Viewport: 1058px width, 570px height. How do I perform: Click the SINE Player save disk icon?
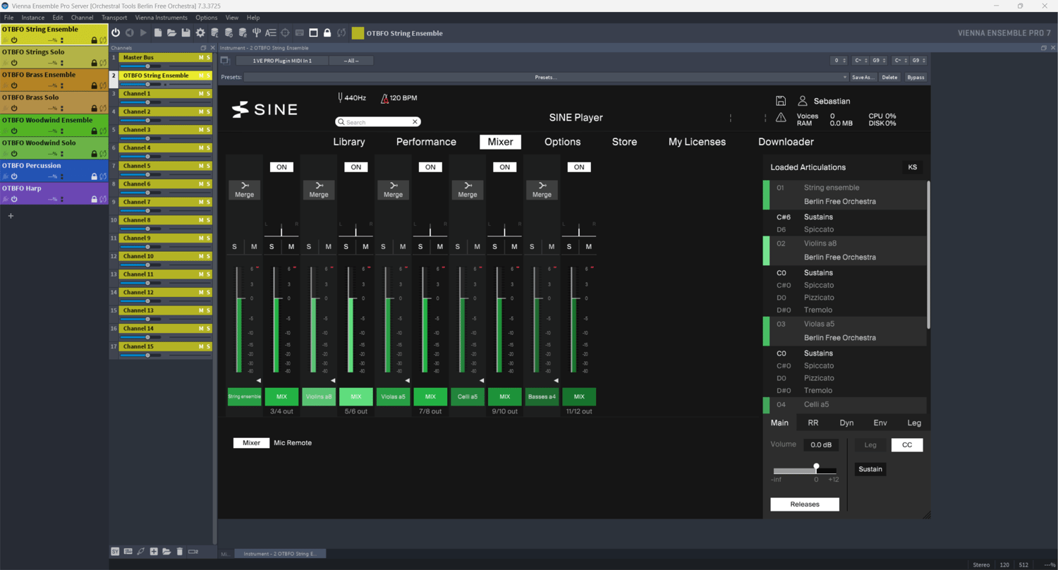[781, 101]
